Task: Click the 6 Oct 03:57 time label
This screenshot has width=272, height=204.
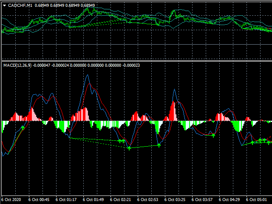Action: pos(201,199)
